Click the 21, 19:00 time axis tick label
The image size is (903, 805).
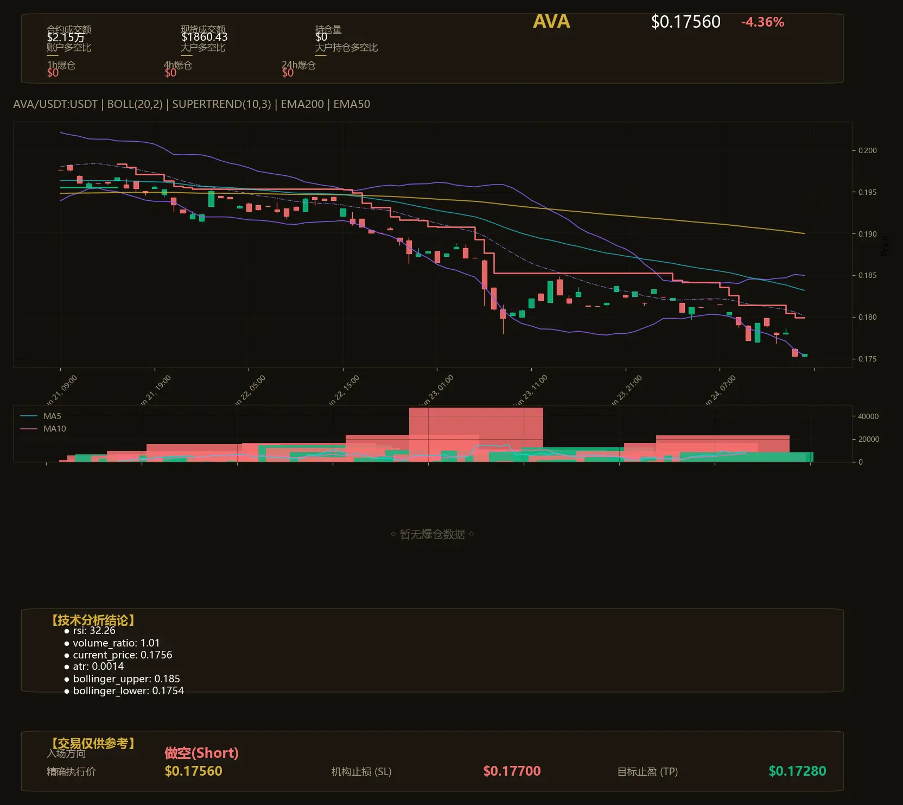[156, 391]
